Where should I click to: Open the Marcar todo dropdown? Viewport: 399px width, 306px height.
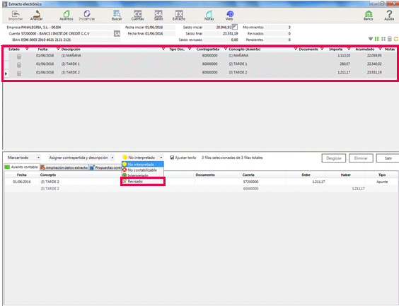point(38,158)
